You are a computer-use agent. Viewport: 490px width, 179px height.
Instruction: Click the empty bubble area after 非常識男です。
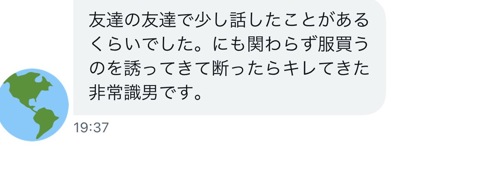point(291,93)
